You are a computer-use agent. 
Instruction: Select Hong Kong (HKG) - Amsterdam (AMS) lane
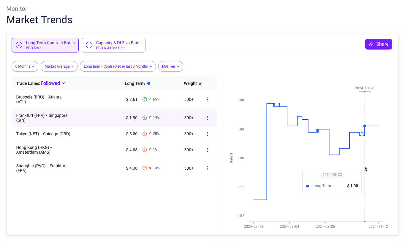click(x=34, y=150)
